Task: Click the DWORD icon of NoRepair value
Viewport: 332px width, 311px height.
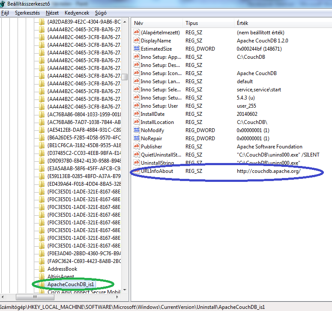Action: [x=136, y=138]
